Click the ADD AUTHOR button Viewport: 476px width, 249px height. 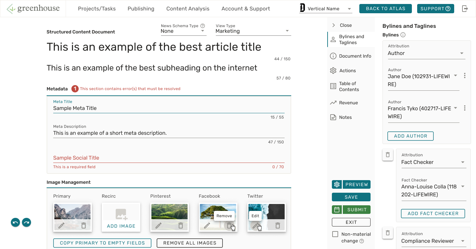click(411, 136)
